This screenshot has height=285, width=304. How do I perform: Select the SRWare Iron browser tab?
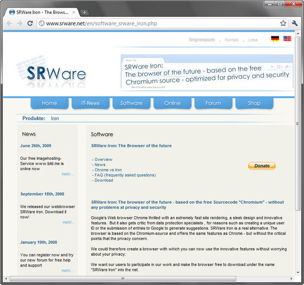pyautogui.click(x=42, y=12)
